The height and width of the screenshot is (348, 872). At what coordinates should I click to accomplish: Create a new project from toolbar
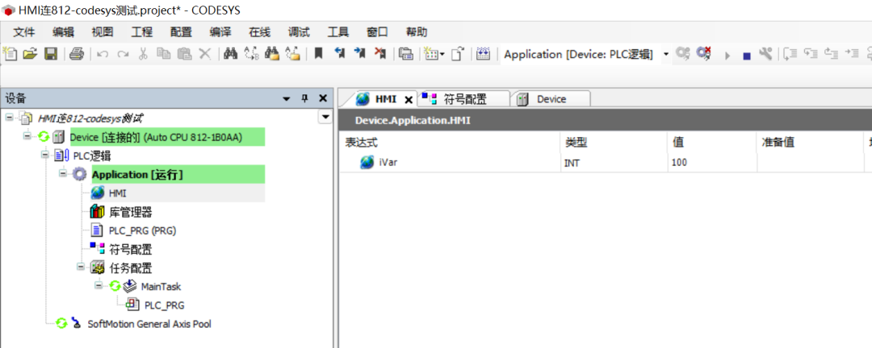click(10, 54)
